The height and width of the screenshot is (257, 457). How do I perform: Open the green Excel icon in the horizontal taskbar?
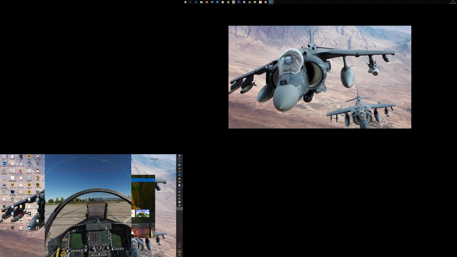[212, 2]
